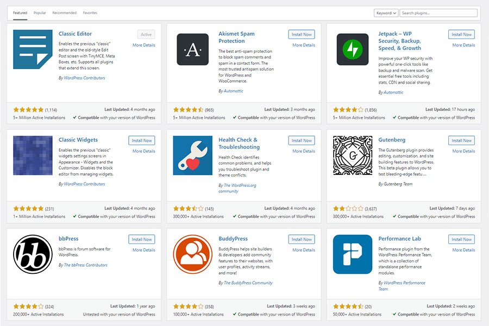Click the Akismet Spam Protection icon
Image resolution: width=489 pixels, height=326 pixels.
(x=192, y=49)
